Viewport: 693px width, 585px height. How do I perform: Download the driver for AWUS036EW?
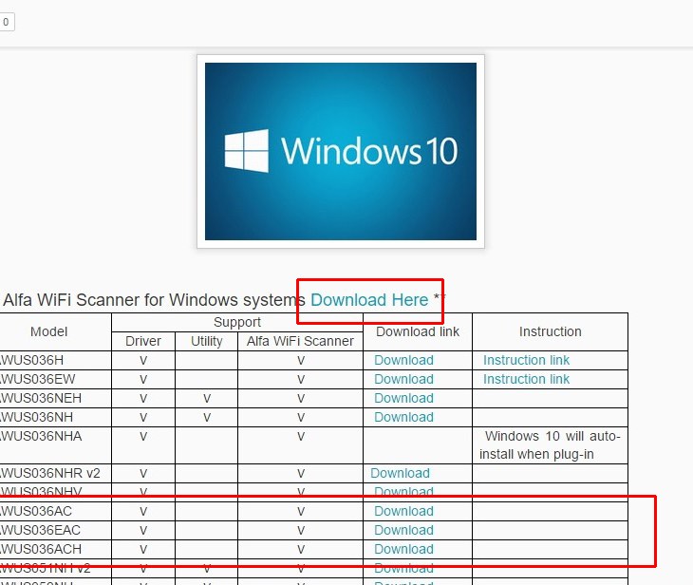click(403, 379)
